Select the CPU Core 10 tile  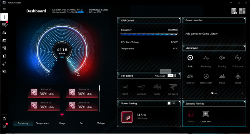(x=44, y=92)
